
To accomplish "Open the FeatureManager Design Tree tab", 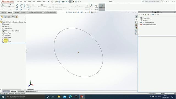I will pyautogui.click(x=2, y=17).
